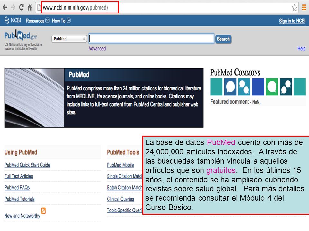Click the PubMed banner title
The width and height of the screenshot is (309, 231).
coord(79,75)
